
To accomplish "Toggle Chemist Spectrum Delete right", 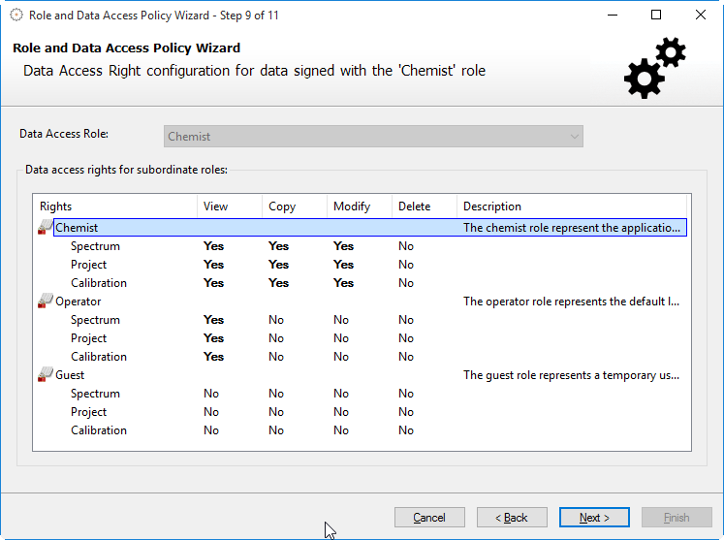I will (x=405, y=246).
